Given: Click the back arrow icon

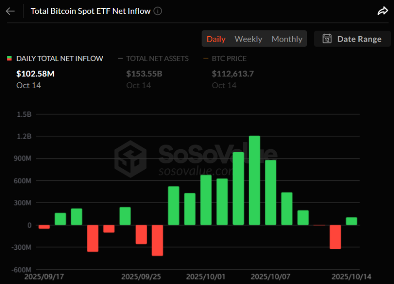Looking at the screenshot, I should pos(10,11).
